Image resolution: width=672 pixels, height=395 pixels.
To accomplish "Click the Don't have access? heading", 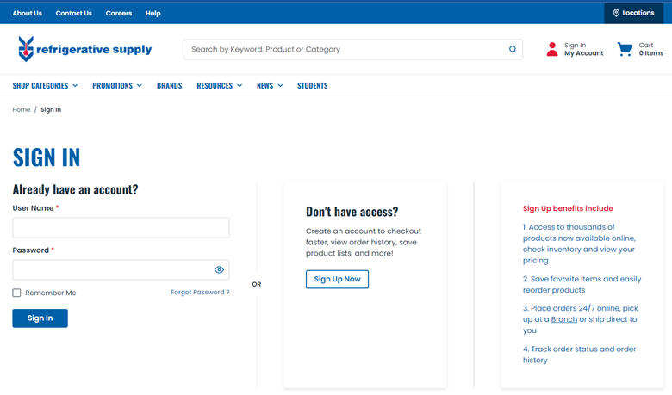I will [x=352, y=212].
